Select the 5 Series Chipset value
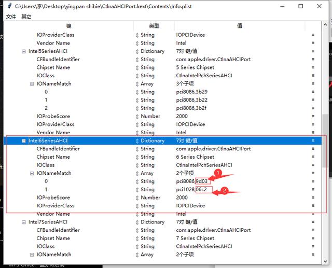Screen dimensions: 332x268 tap(195, 67)
